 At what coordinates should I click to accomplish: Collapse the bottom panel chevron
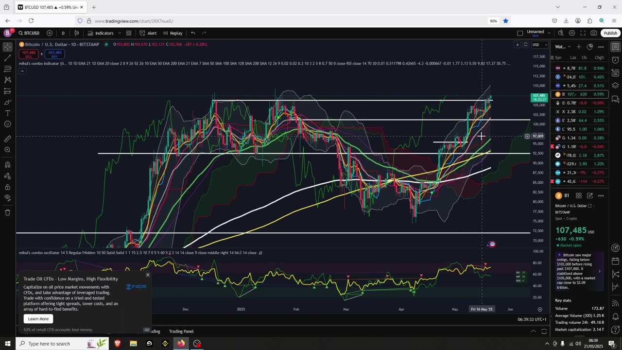(x=533, y=332)
